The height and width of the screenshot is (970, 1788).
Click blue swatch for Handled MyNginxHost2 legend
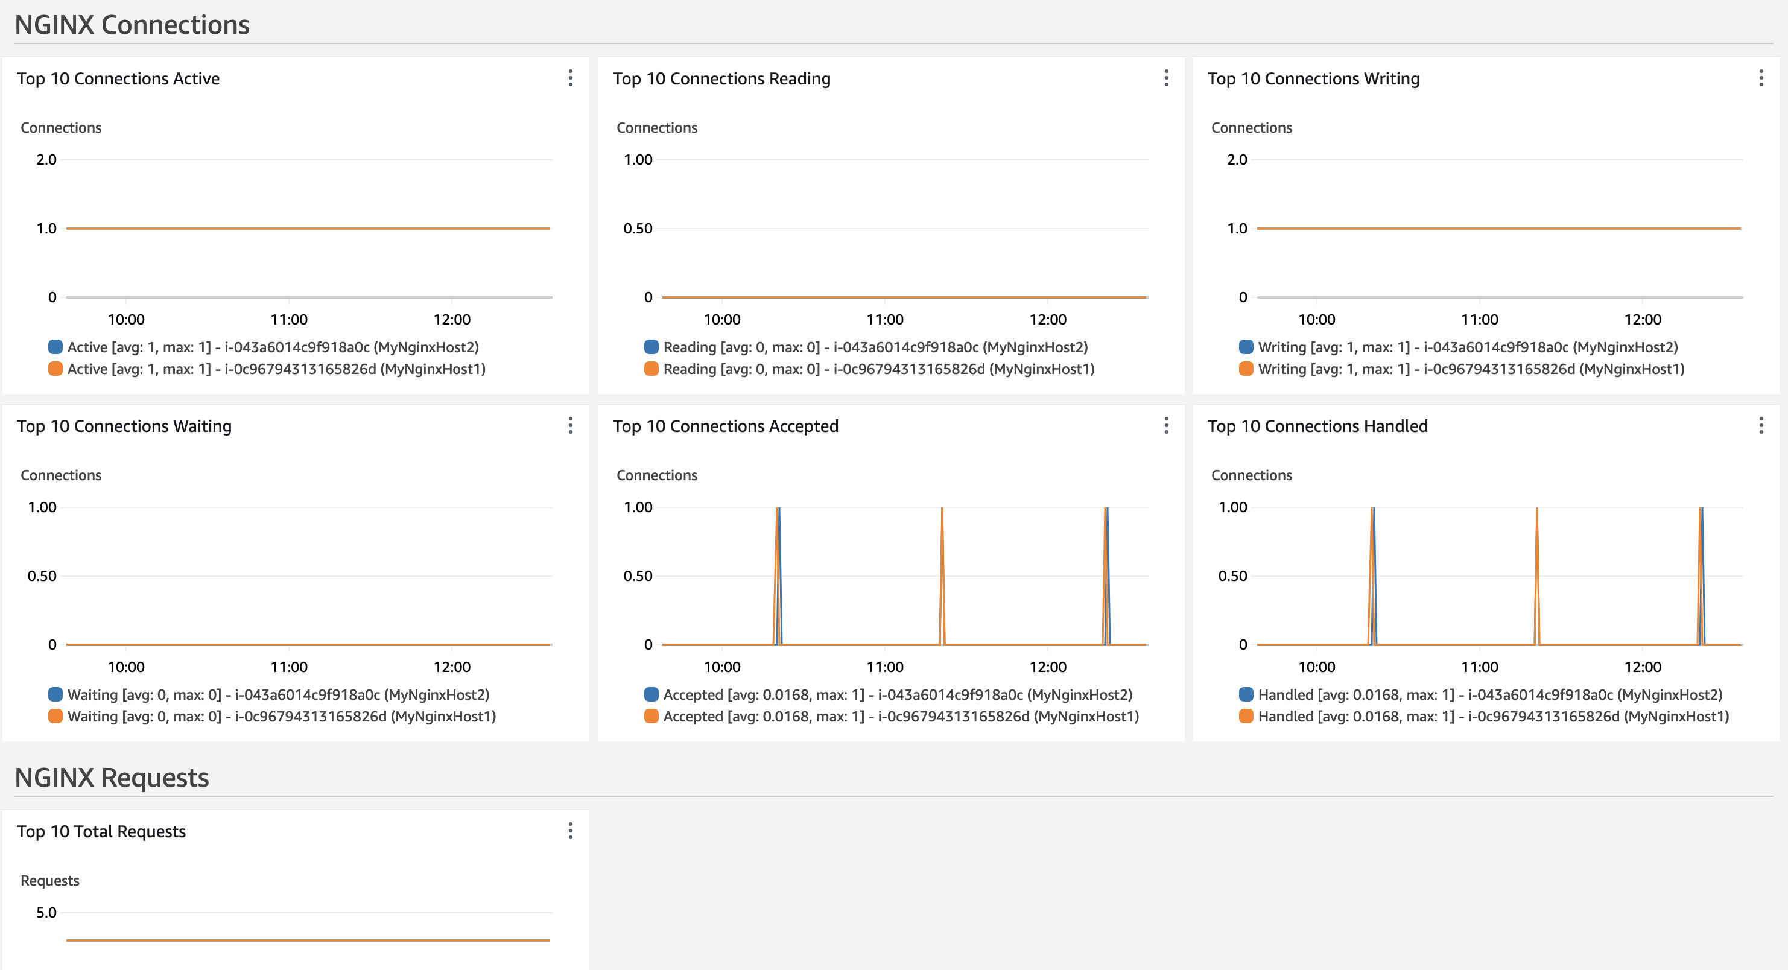coord(1246,694)
